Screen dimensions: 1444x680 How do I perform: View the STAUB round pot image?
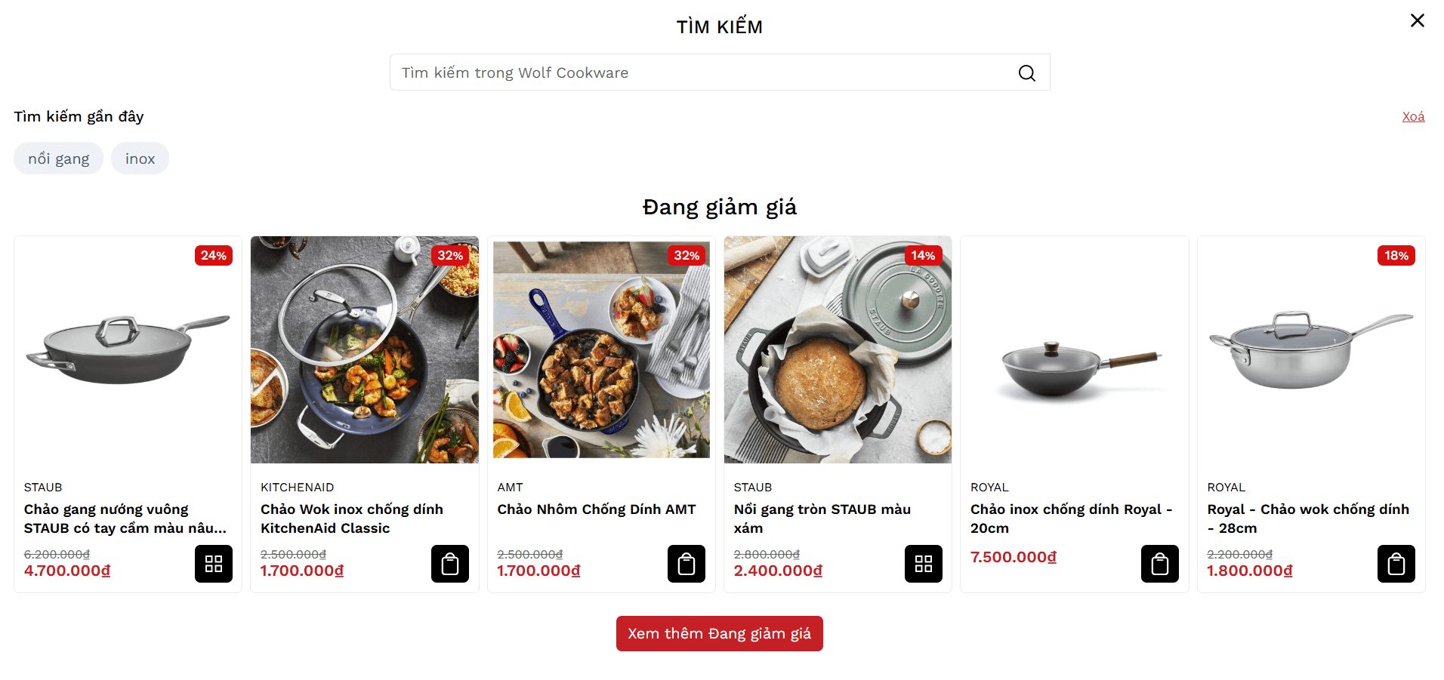pyautogui.click(x=838, y=349)
